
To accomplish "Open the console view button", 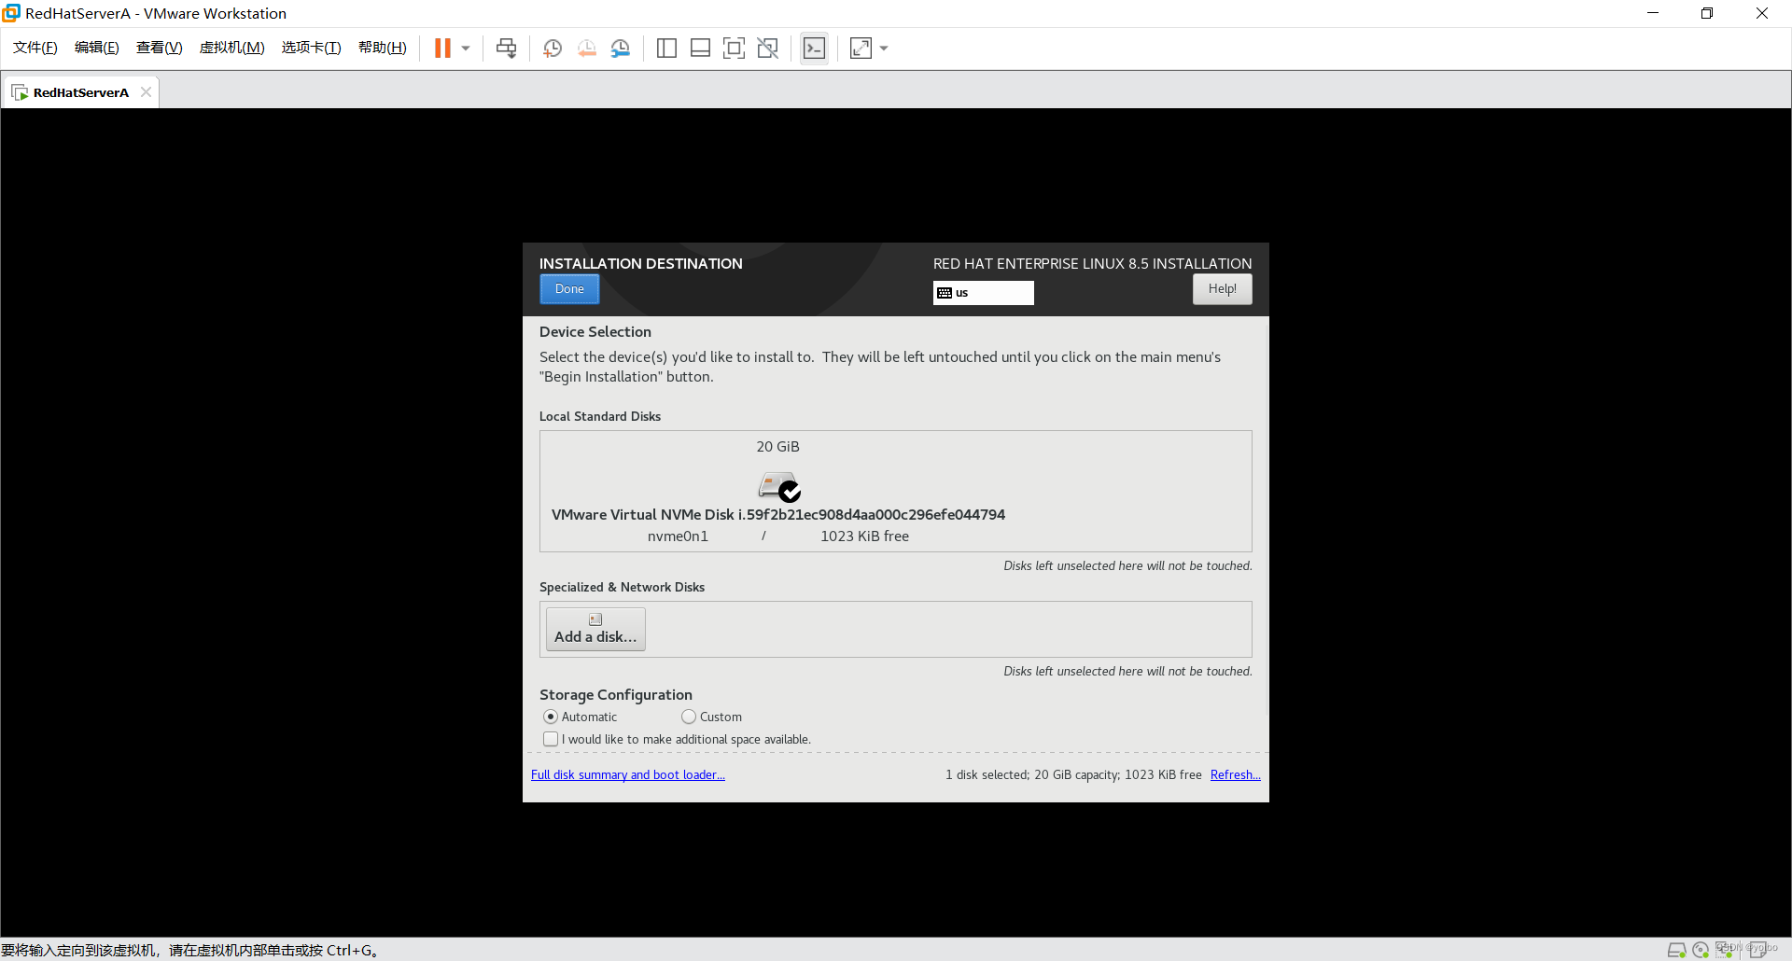I will (x=814, y=49).
